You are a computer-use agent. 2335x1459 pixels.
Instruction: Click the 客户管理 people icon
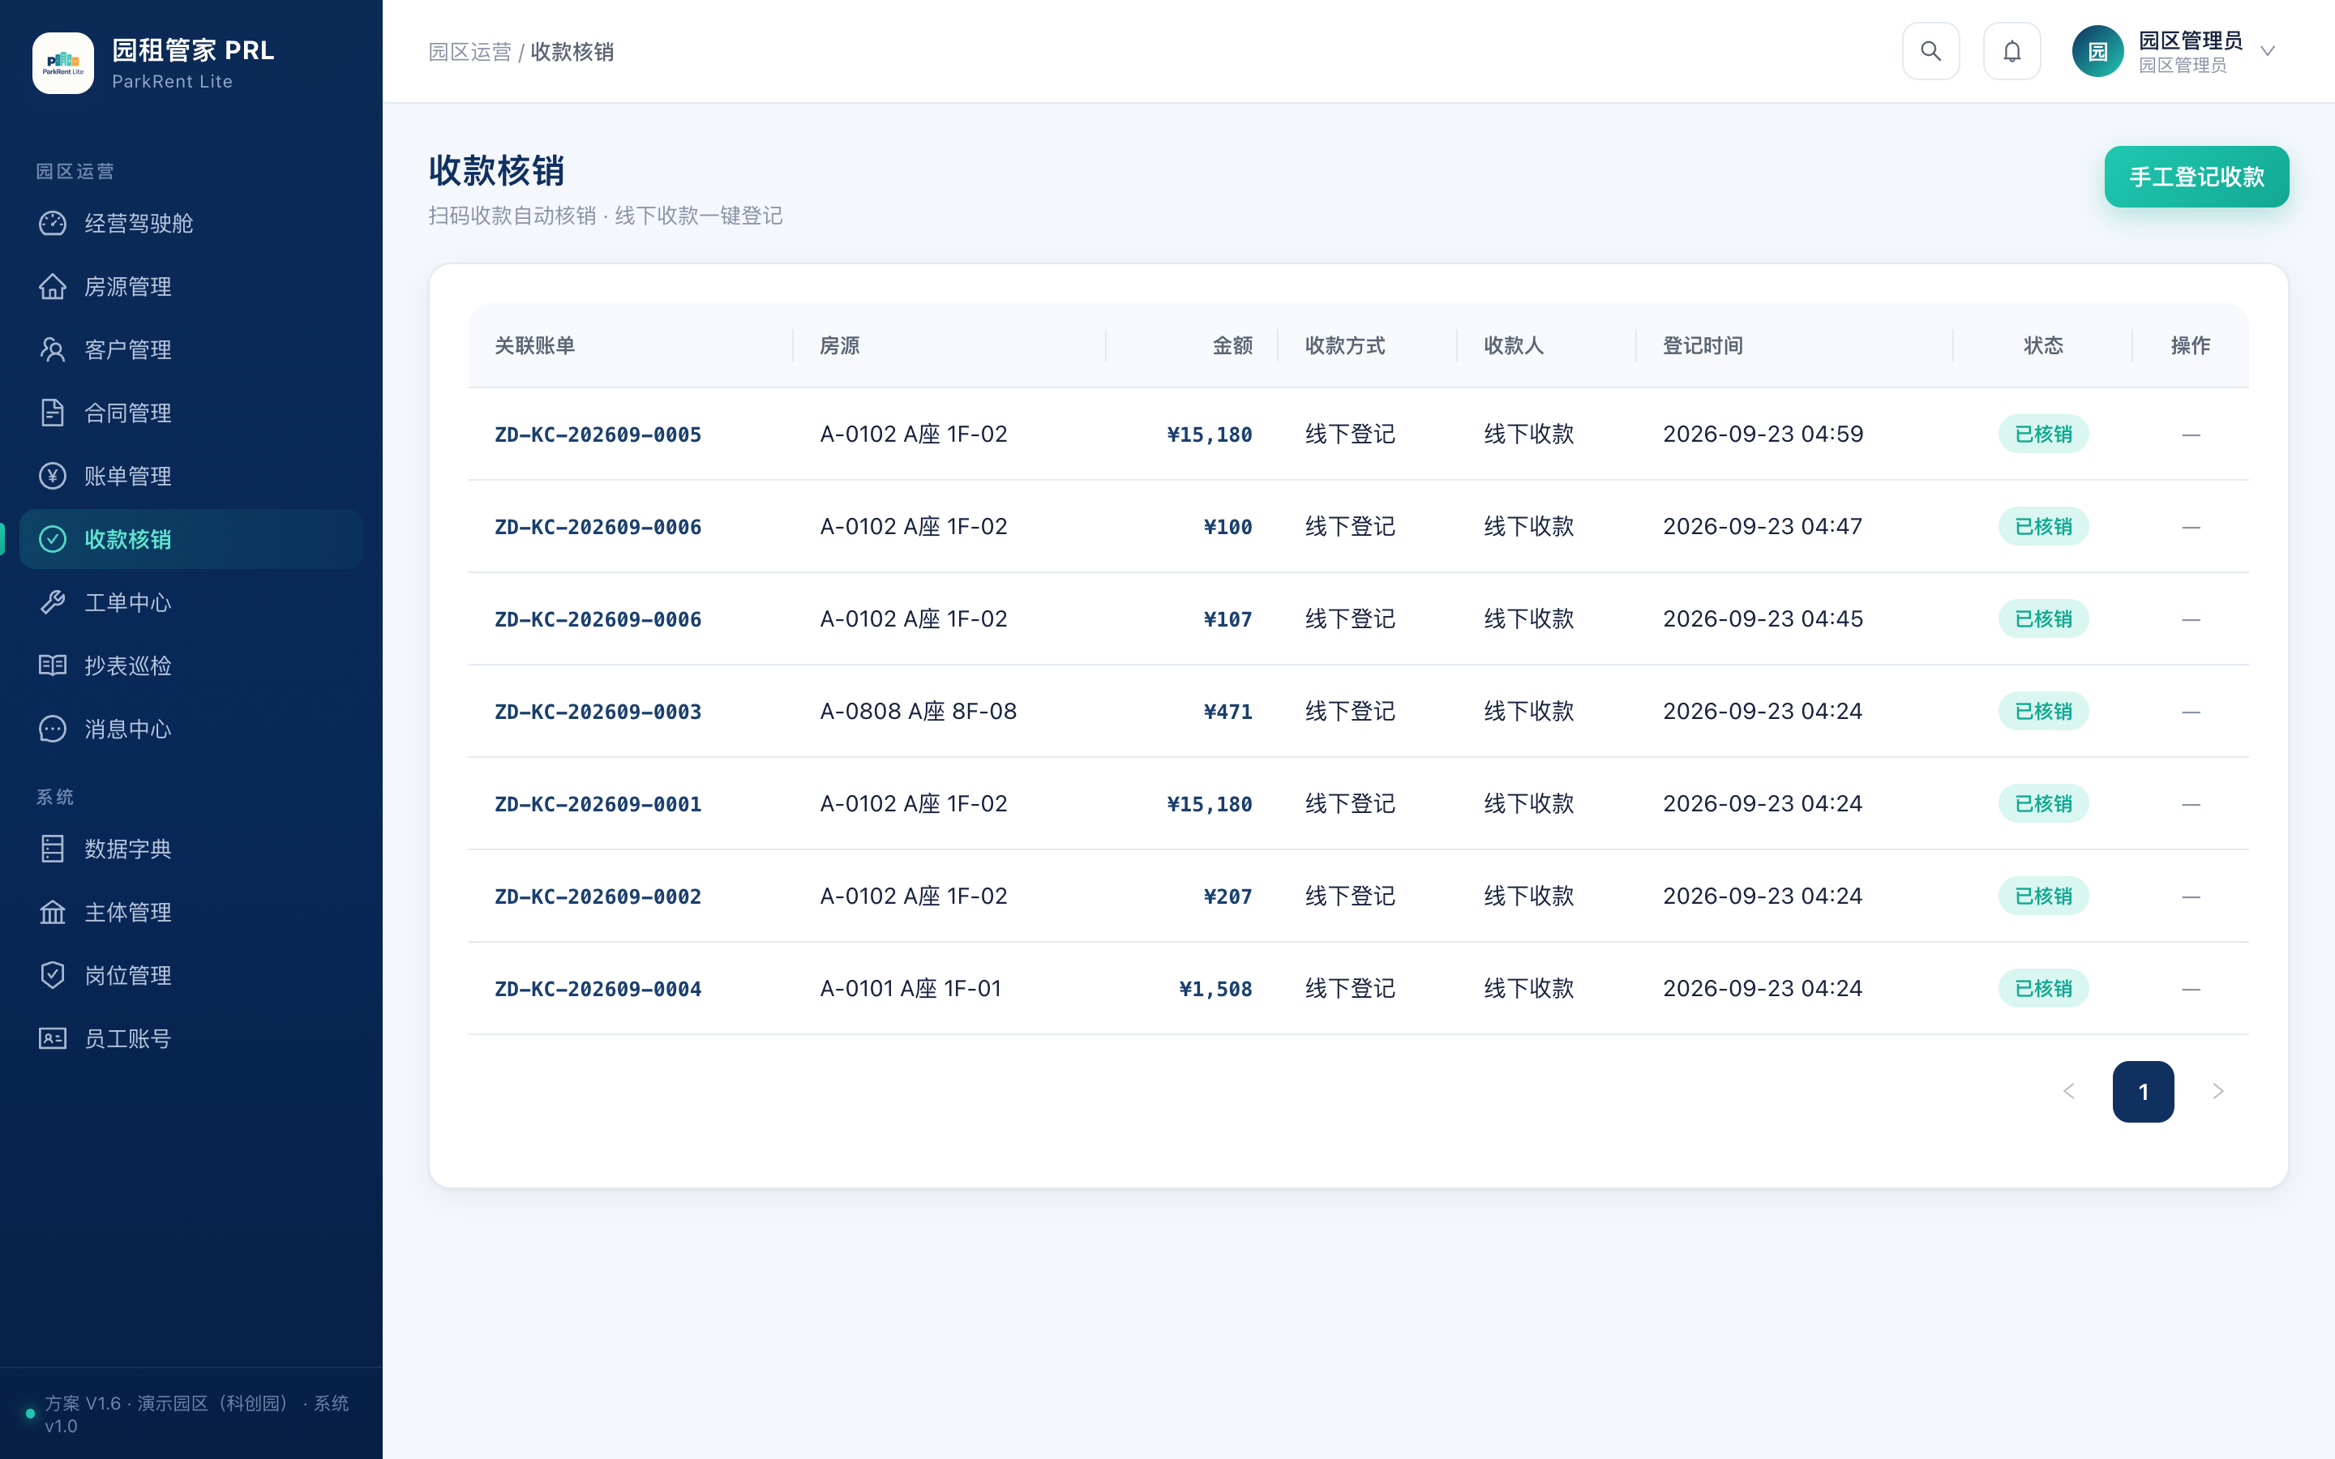tap(52, 349)
